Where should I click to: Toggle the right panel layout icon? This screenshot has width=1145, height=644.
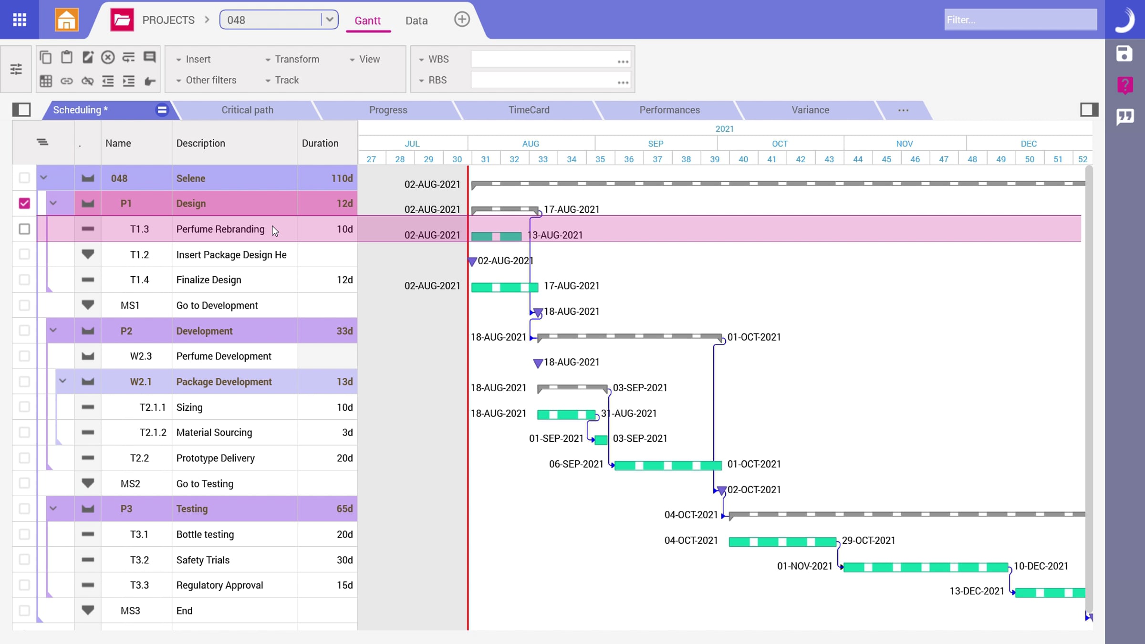[x=1089, y=110]
